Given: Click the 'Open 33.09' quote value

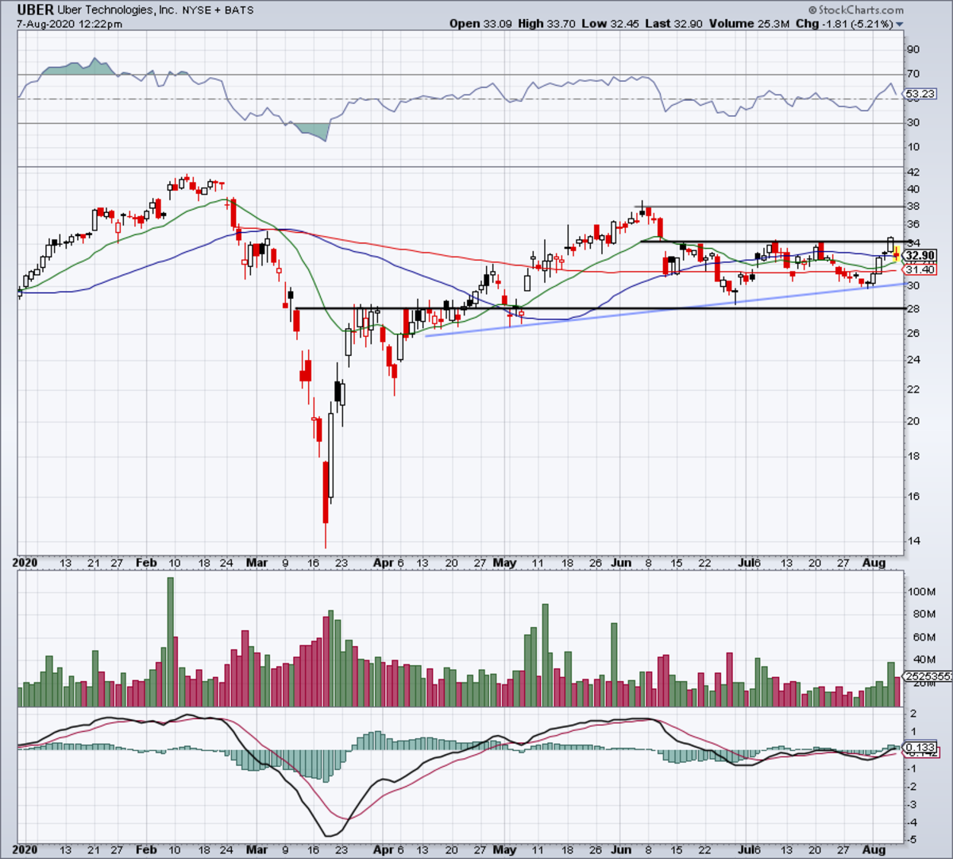Looking at the screenshot, I should pyautogui.click(x=481, y=24).
